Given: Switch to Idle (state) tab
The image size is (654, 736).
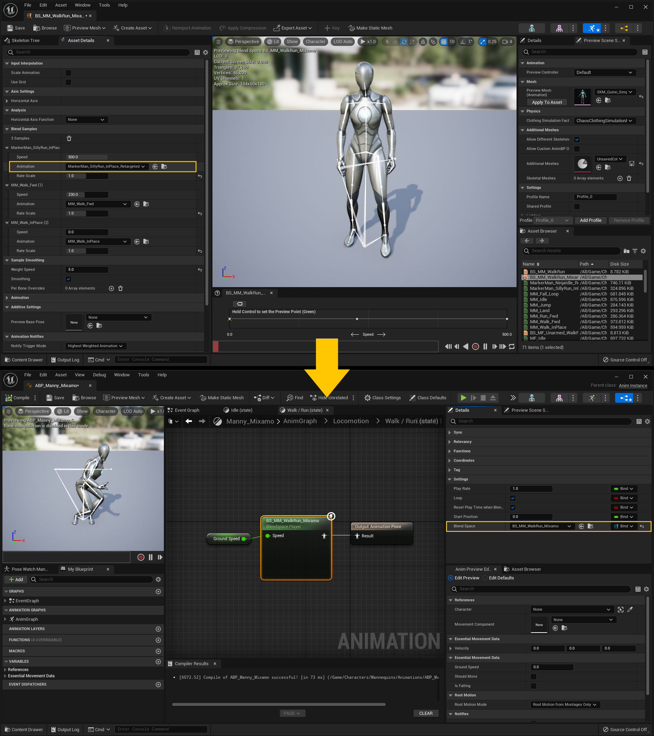Looking at the screenshot, I should point(241,410).
